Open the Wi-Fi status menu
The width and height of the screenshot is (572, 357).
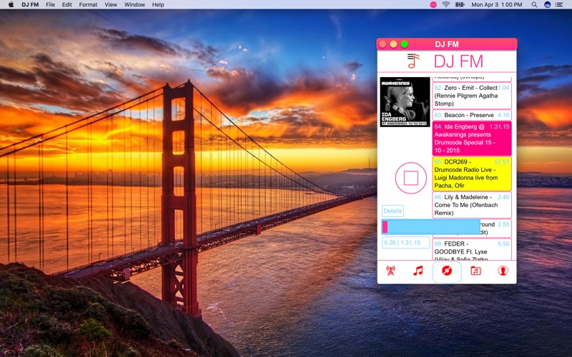click(445, 5)
